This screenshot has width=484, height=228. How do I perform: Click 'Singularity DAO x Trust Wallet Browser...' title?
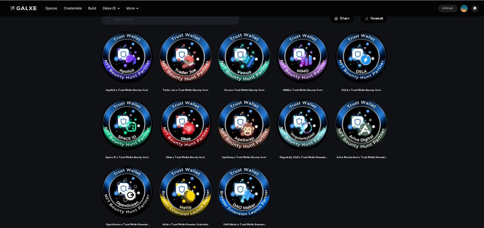coord(303,157)
